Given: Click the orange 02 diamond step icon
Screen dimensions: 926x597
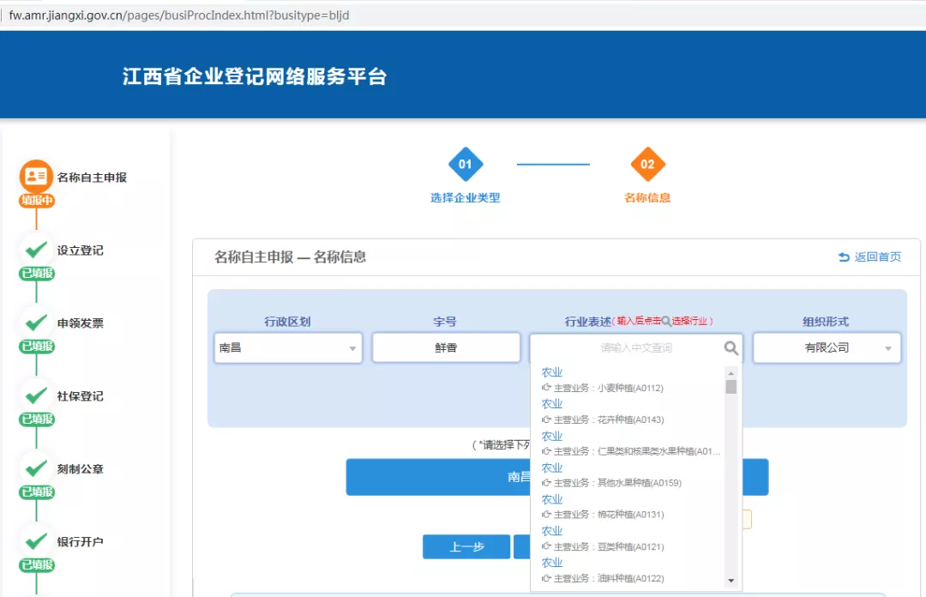Looking at the screenshot, I should pyautogui.click(x=647, y=163).
